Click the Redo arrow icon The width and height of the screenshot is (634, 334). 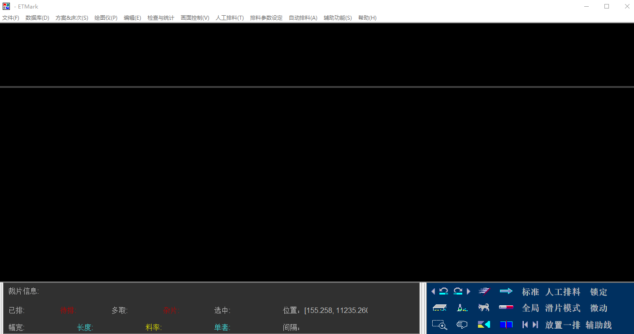click(x=457, y=291)
